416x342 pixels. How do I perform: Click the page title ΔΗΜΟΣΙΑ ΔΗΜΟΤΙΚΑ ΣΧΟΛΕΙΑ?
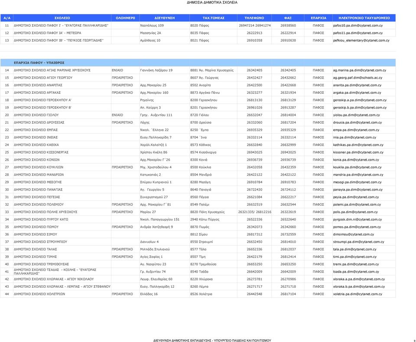[x=212, y=3]
